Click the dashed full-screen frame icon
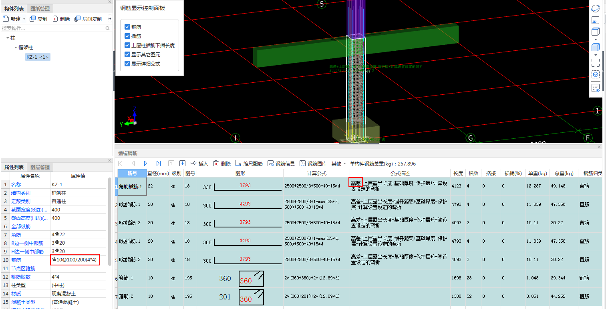Screen dimensions: 606x309 [x=596, y=62]
